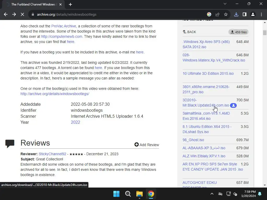Click the browser forward arrow
This screenshot has height=200, width=267.
coord(14,15)
